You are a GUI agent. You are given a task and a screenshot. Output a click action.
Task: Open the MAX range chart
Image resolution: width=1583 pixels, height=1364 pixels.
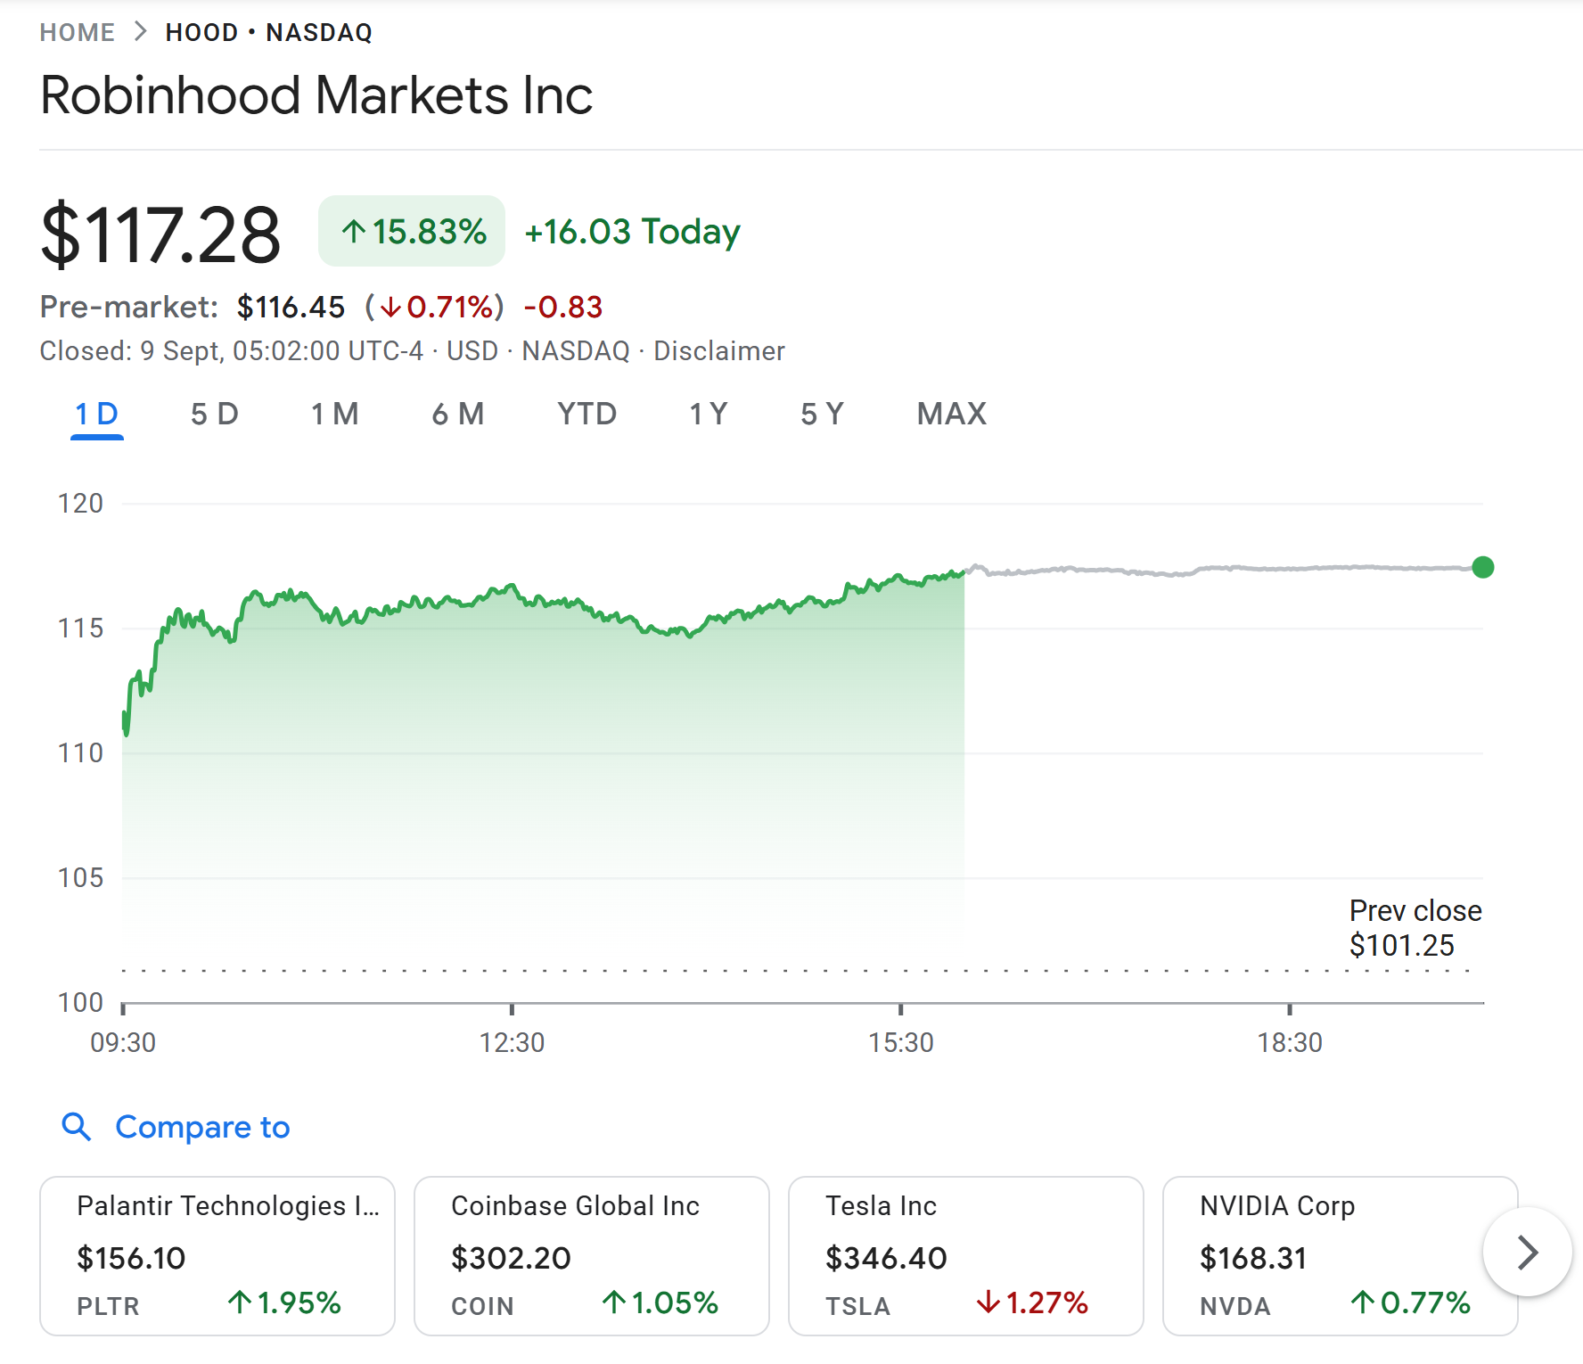[x=951, y=415]
